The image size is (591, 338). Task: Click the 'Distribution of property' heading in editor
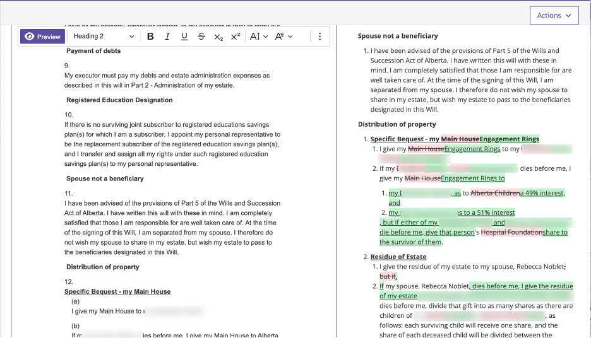[103, 267]
